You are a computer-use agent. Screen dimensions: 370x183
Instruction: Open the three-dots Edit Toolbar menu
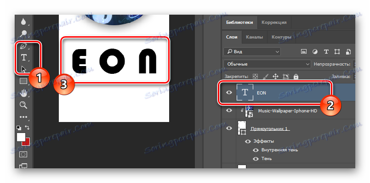tap(23, 117)
